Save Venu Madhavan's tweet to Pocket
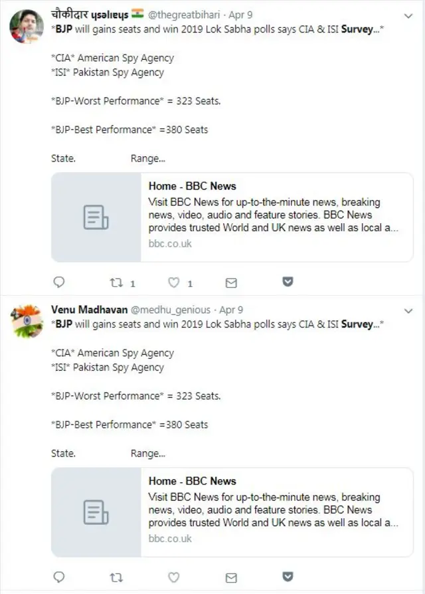Image resolution: width=425 pixels, height=594 pixels. pyautogui.click(x=288, y=577)
